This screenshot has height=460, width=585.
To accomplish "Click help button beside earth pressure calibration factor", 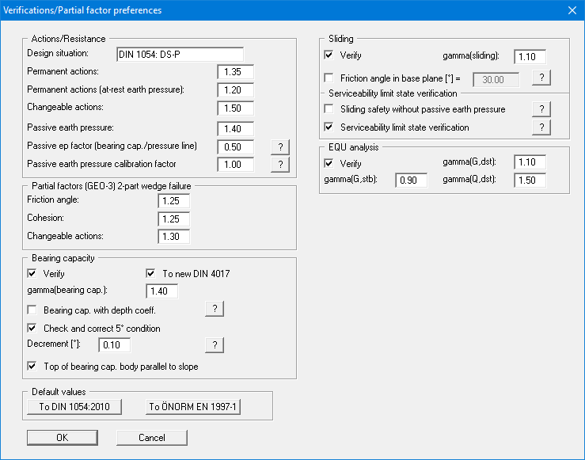I will (x=278, y=164).
